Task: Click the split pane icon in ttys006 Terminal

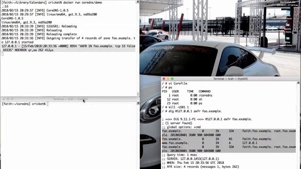Action: pos(298,83)
